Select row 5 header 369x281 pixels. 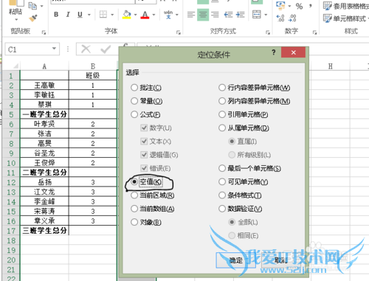11,114
